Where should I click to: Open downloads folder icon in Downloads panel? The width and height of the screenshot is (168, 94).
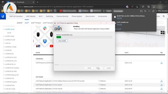[141, 11]
